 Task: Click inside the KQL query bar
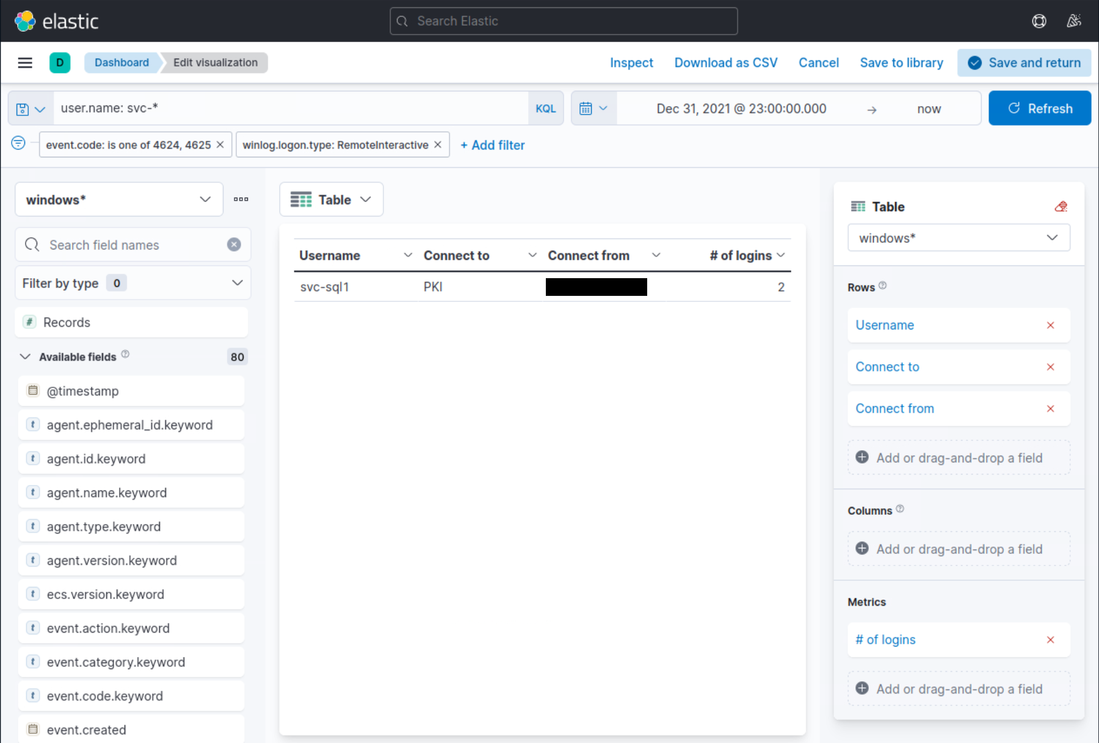[x=275, y=108]
